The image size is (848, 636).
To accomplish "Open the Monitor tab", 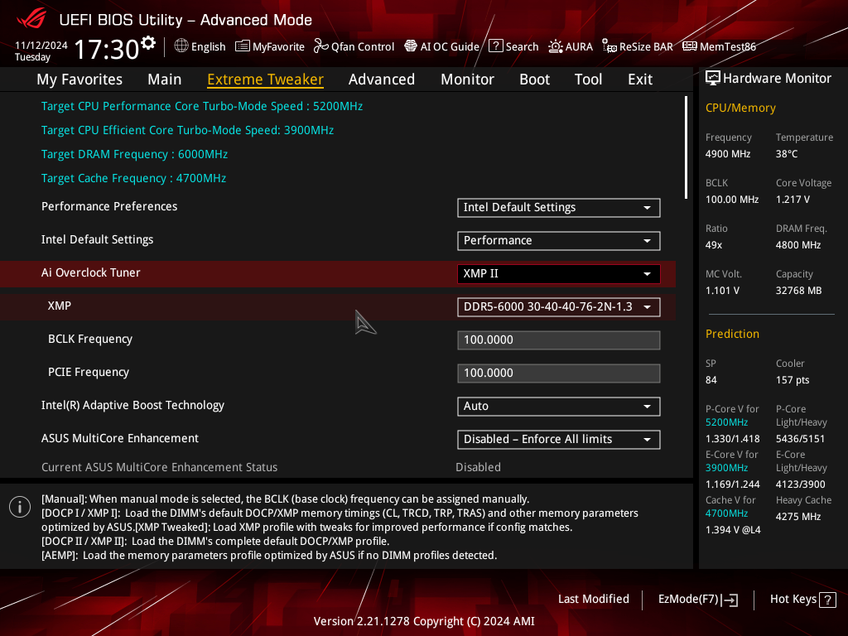I will click(467, 79).
